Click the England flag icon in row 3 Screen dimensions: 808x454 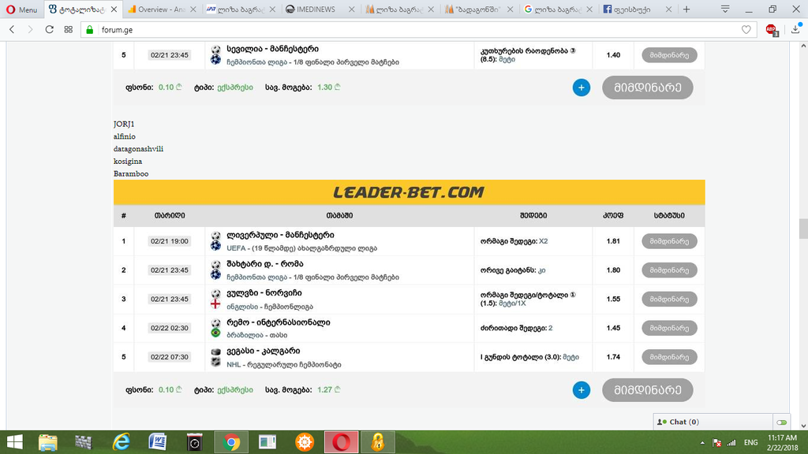click(x=215, y=304)
